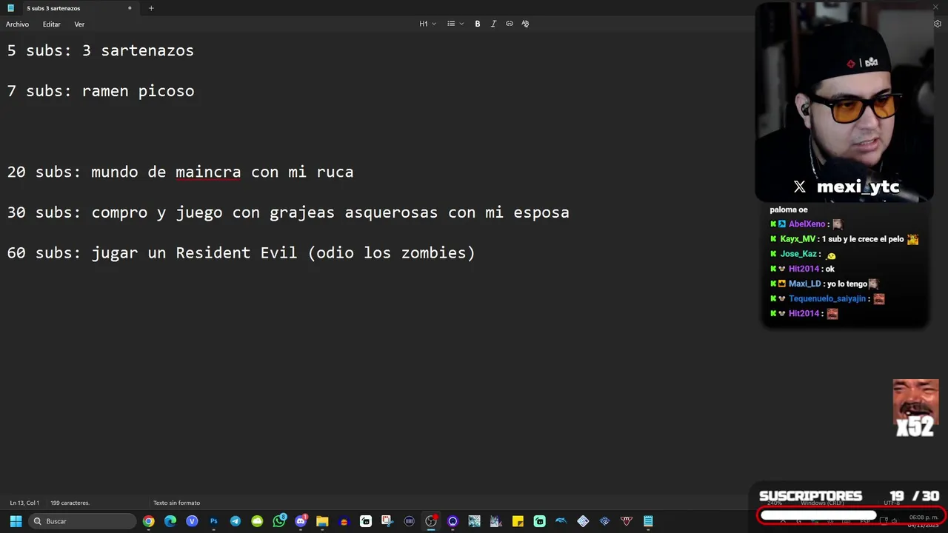This screenshot has width=948, height=533.
Task: Clear formatting with the Ab eraser icon
Action: click(x=525, y=24)
